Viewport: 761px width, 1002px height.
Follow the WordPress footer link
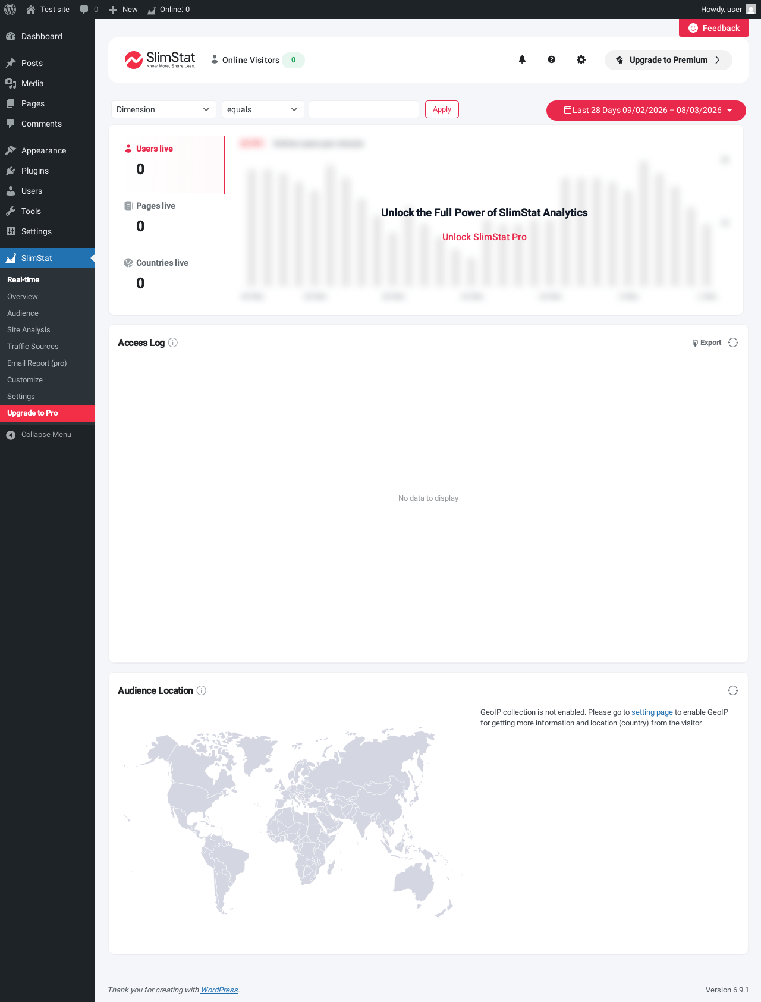click(x=219, y=990)
